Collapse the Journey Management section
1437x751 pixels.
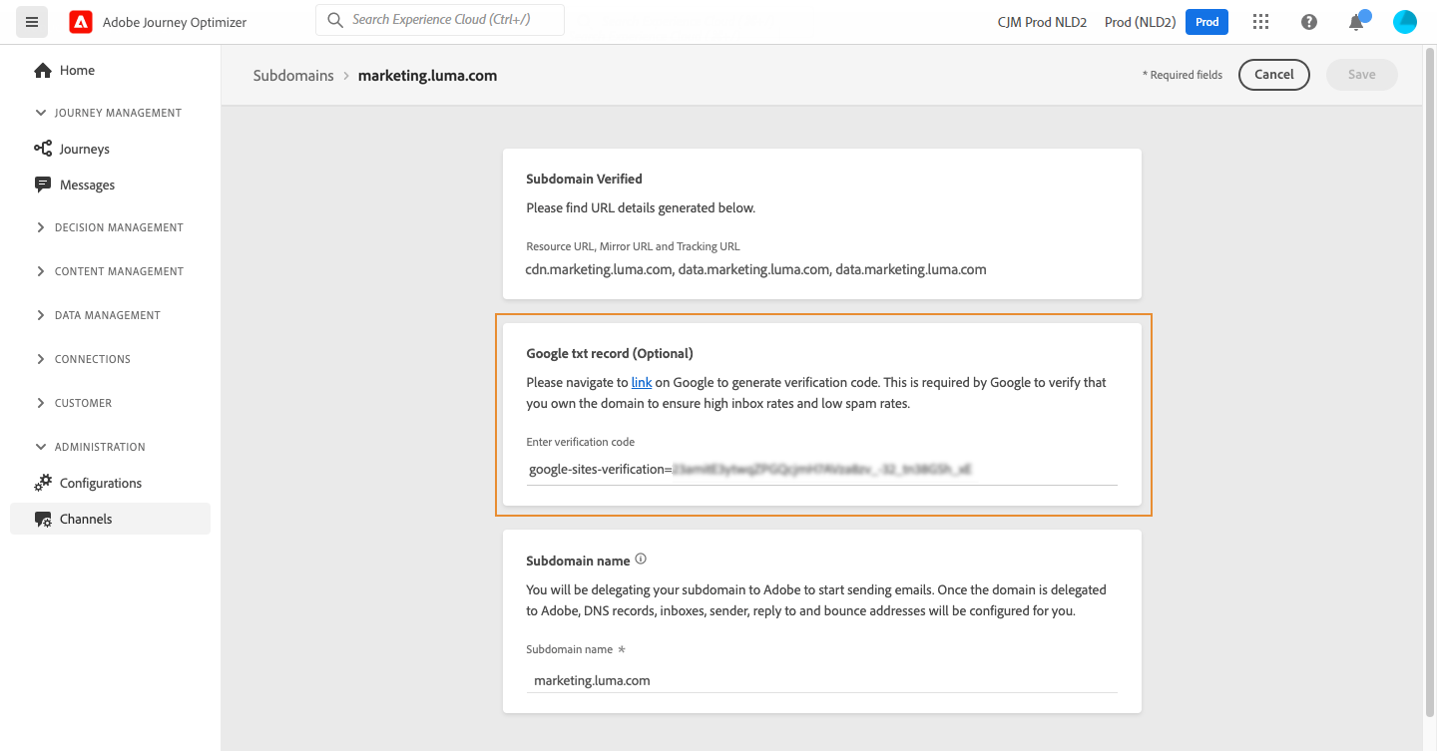pos(41,113)
